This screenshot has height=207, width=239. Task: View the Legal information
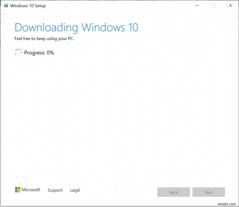[75, 190]
